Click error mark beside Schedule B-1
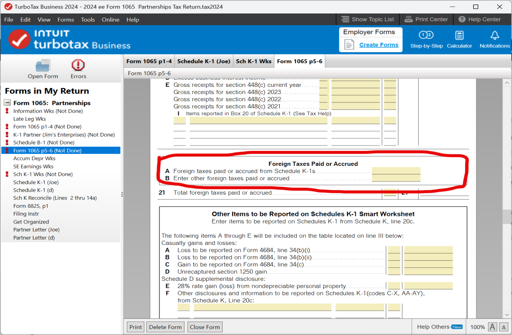The image size is (512, 335). pyautogui.click(x=6, y=142)
